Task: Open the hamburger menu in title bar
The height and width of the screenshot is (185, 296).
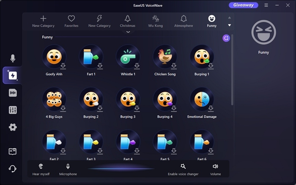Action: pos(266,5)
